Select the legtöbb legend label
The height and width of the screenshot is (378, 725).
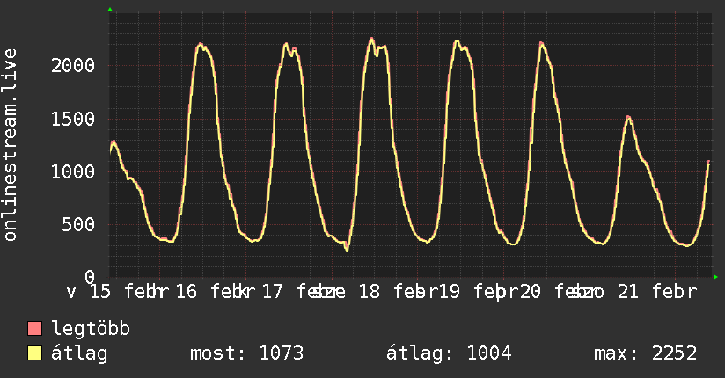coord(91,330)
